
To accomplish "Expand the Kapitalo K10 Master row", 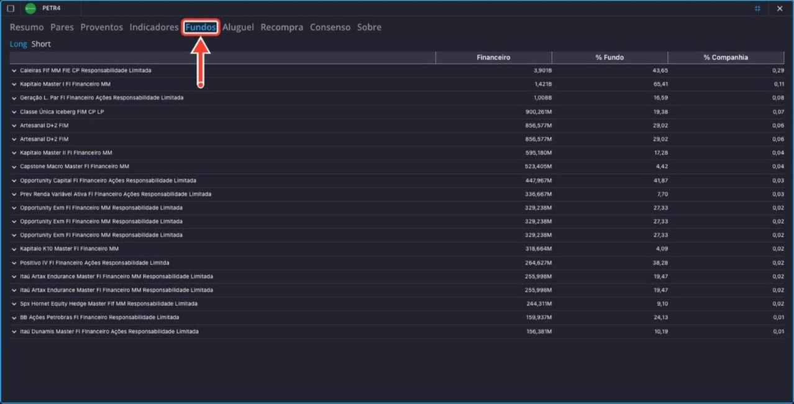I will [x=14, y=249].
